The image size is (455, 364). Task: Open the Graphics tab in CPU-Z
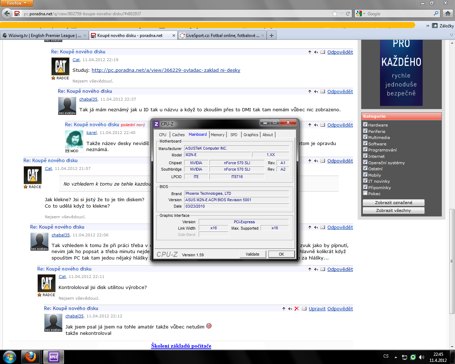pyautogui.click(x=251, y=135)
